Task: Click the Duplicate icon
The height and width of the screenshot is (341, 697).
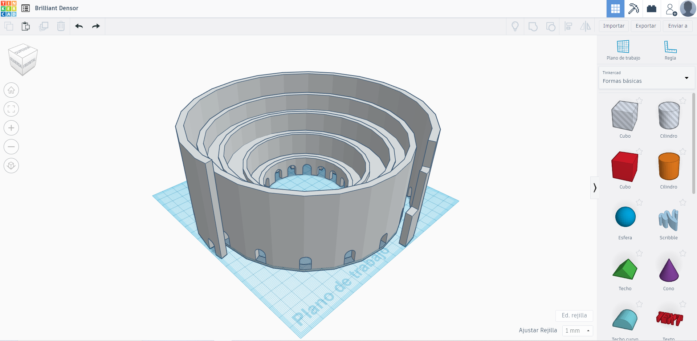Action: click(x=44, y=26)
